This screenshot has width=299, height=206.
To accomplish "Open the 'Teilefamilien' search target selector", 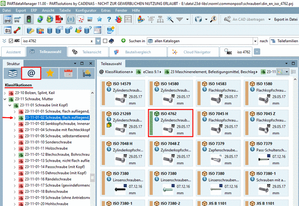I will point(284,41).
